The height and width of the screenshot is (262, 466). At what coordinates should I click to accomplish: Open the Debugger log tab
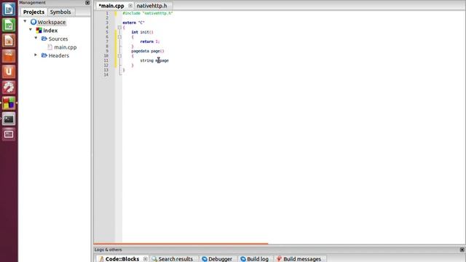(220, 259)
